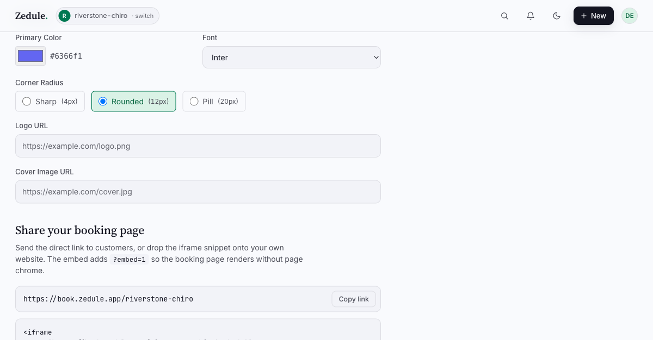The image size is (653, 340).
Task: Click the ?embed=1 code snippet
Action: [x=129, y=260]
